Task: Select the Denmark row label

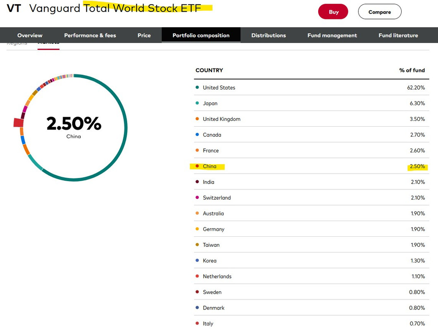Action: (x=213, y=308)
